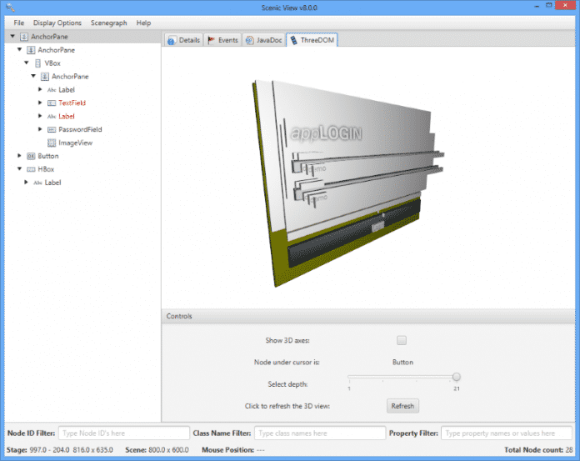Viewport: 580px width, 461px height.
Task: Enable the Show 3D axes checkbox
Action: pyautogui.click(x=402, y=340)
